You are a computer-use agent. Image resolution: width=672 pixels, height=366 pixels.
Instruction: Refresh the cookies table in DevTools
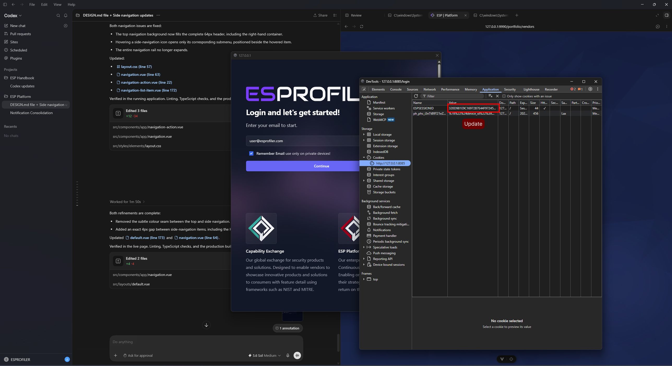pyautogui.click(x=416, y=96)
